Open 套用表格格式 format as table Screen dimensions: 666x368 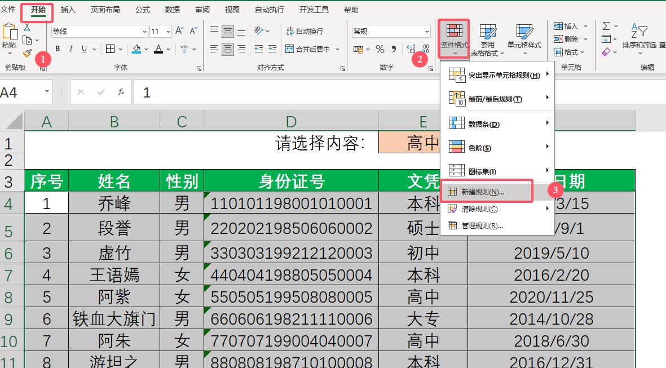point(487,40)
